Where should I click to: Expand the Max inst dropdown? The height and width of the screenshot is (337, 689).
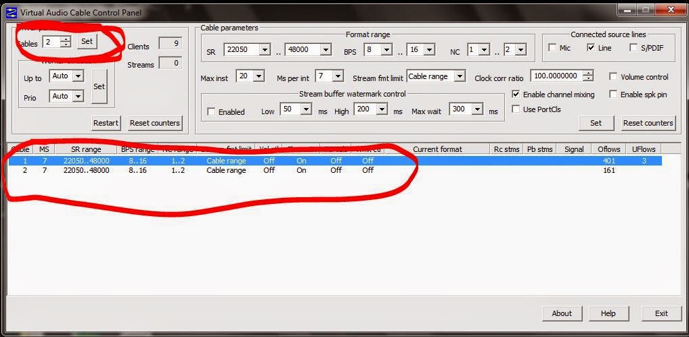tap(259, 76)
